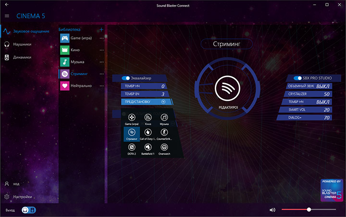This screenshot has width=346, height=217.
Task: Select the Стриминг profile icon in library
Action: tap(65, 74)
